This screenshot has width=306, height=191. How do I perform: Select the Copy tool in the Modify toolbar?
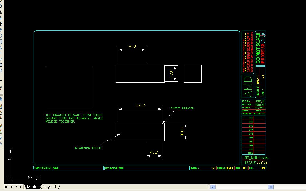1,6
